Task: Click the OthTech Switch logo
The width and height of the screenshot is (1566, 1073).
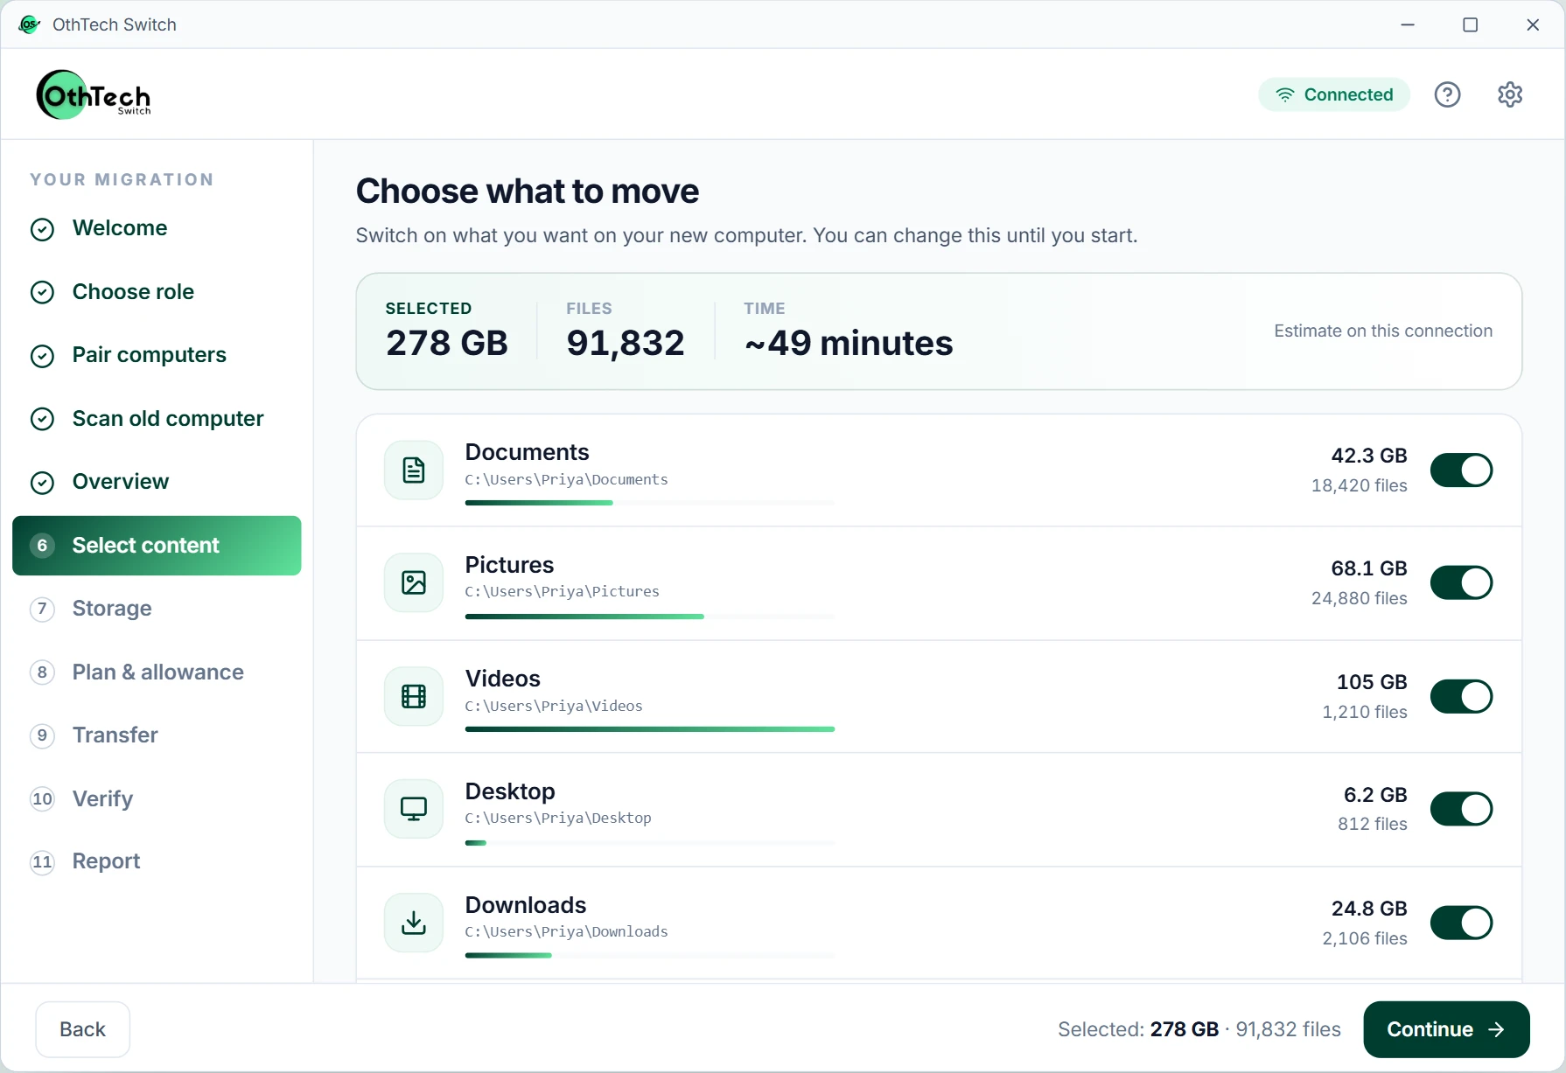Action: pos(94,94)
